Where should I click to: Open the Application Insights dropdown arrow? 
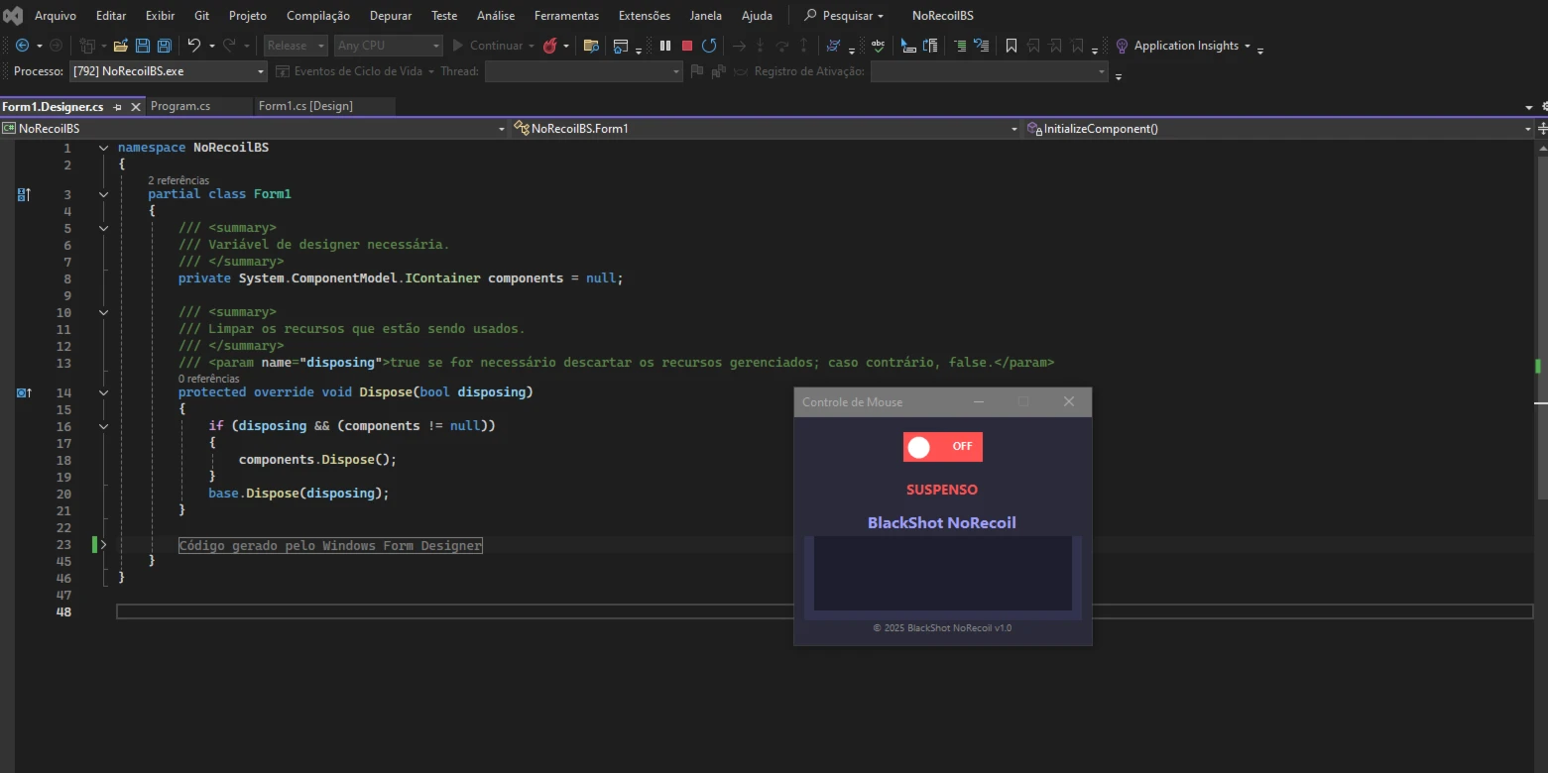click(x=1248, y=47)
